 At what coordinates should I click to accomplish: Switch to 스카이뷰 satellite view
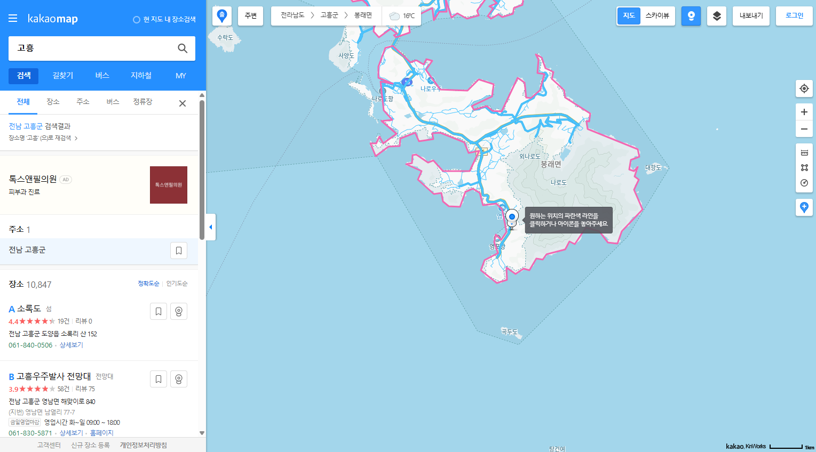657,16
